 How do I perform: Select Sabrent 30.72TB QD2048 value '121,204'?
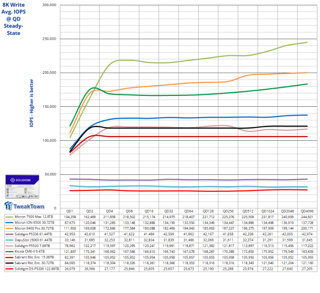coord(287,263)
